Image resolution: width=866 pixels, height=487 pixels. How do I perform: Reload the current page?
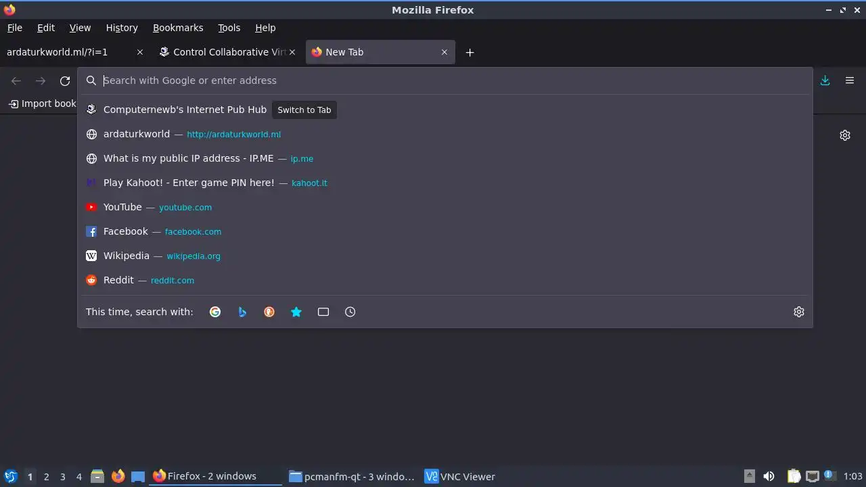click(65, 80)
